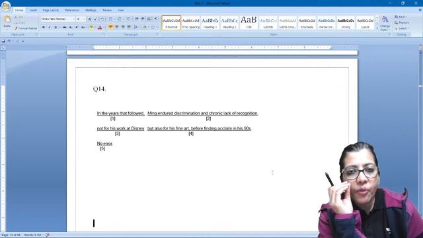This screenshot has height=238, width=423.
Task: Apply the Strong style
Action: tap(346, 22)
